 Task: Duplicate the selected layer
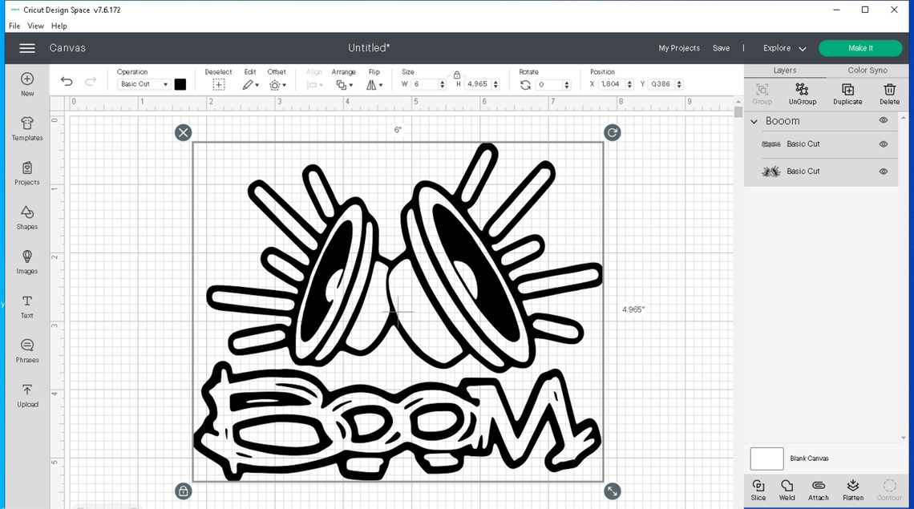coord(847,92)
